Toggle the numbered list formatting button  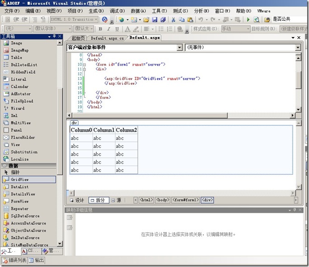click(169, 29)
